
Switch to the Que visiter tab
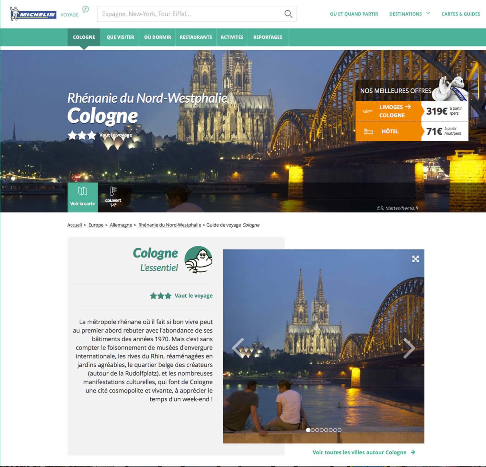coord(120,37)
